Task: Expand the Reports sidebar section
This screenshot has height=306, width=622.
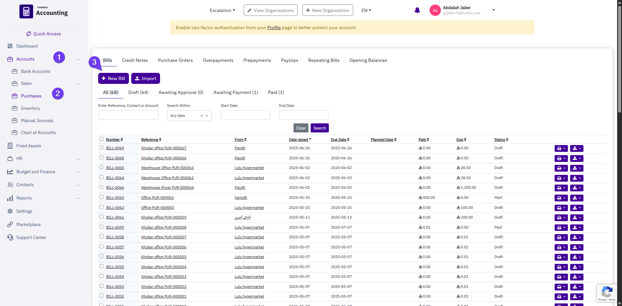Action: click(x=24, y=198)
